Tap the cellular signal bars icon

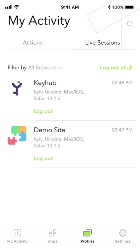(x=8, y=7)
